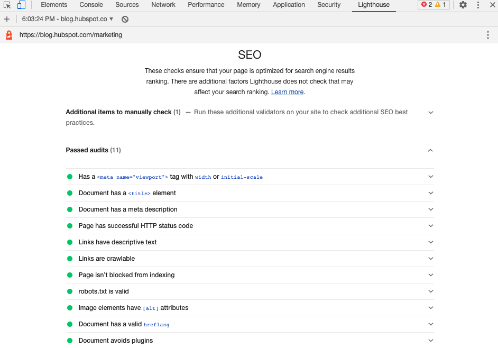The image size is (498, 348).
Task: Expand the robots.txt is valid audit
Action: tap(430, 291)
